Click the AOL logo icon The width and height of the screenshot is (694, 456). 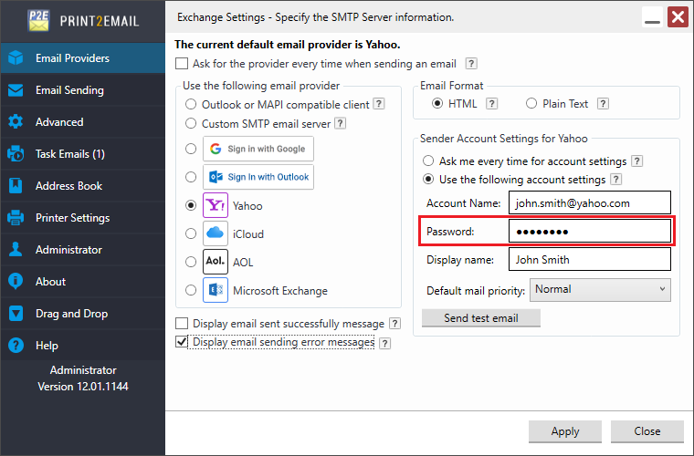[216, 262]
